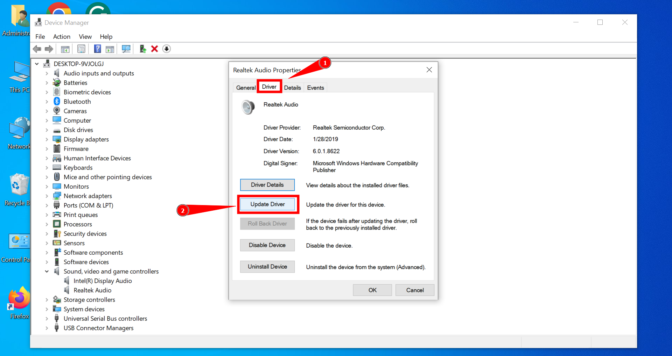The height and width of the screenshot is (356, 672).
Task: Click the Back arrow in Device Manager toolbar
Action: [37, 49]
